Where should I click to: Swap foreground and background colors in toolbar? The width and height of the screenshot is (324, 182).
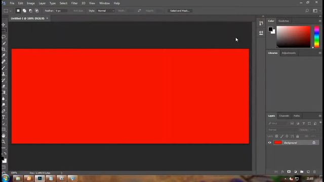(x=5, y=154)
